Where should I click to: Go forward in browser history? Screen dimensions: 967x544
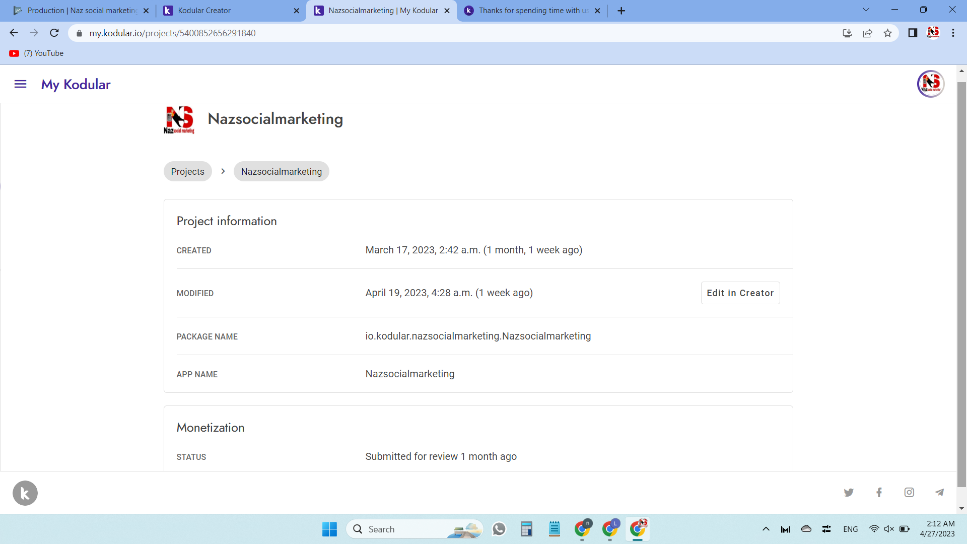point(34,33)
